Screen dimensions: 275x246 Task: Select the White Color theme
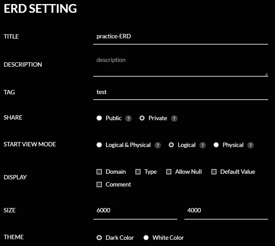click(146, 238)
